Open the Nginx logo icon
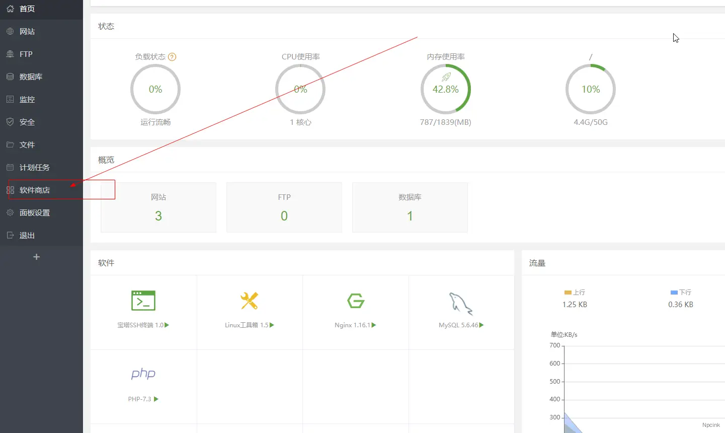Screen dimensions: 725x433 click(356, 301)
